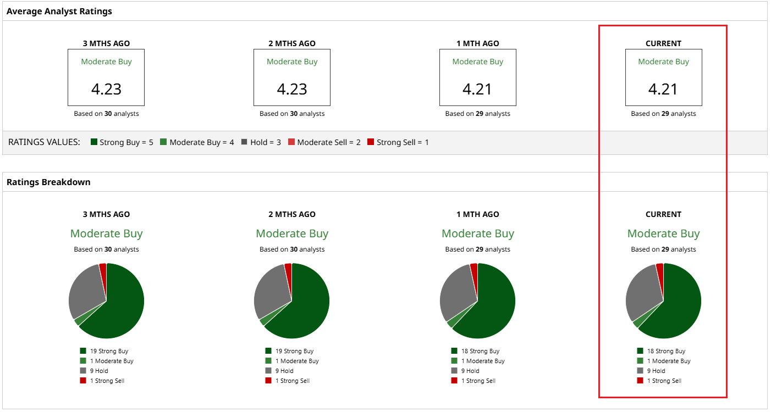The image size is (771, 412).
Task: Click '1 MTH AGO' label in Average Analyst Ratings
Action: [478, 43]
